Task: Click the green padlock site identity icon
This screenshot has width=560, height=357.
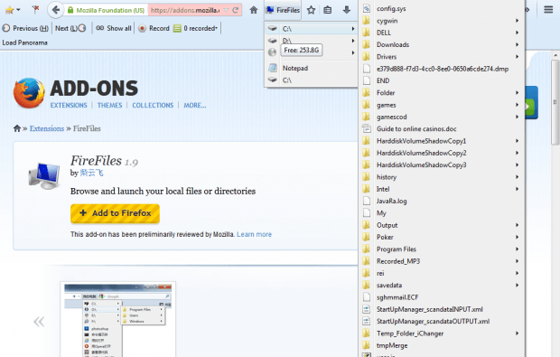Action: click(x=70, y=10)
